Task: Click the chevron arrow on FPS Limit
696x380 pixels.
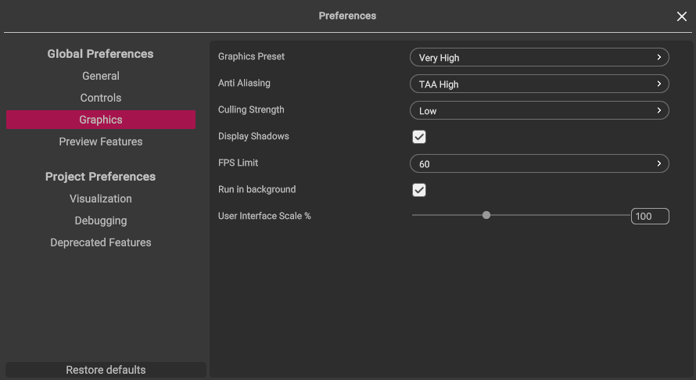Action: pyautogui.click(x=658, y=164)
